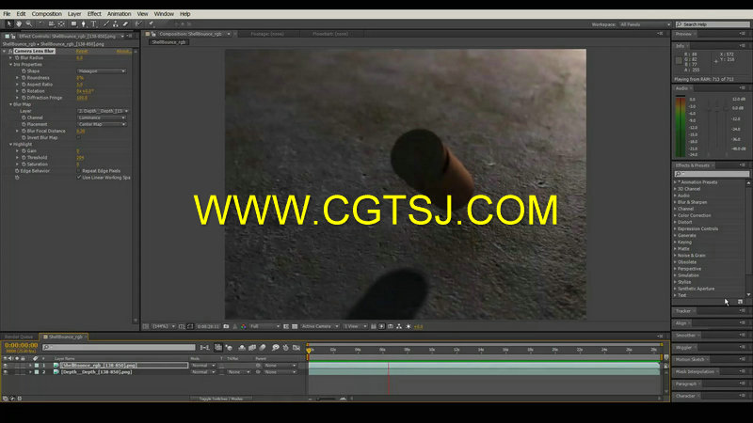The width and height of the screenshot is (753, 423).
Task: Toggle Blur Radius stopwatch
Action: click(17, 57)
